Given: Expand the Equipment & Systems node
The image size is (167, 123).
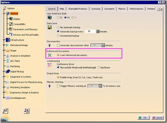Looking at the screenshot, I should 4,76.
